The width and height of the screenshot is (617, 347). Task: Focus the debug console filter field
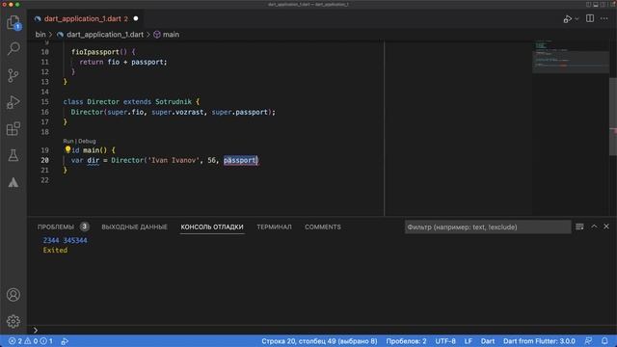[x=488, y=227]
